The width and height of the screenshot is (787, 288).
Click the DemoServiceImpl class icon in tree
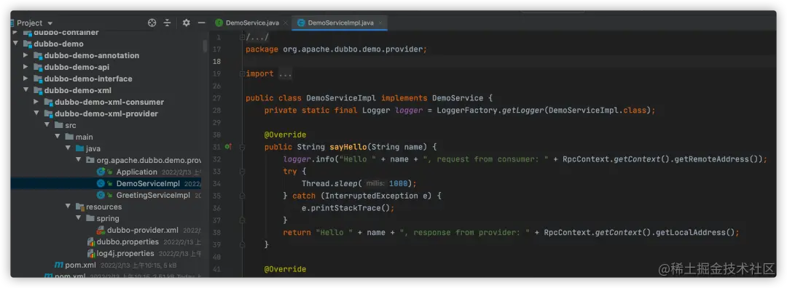pos(101,184)
